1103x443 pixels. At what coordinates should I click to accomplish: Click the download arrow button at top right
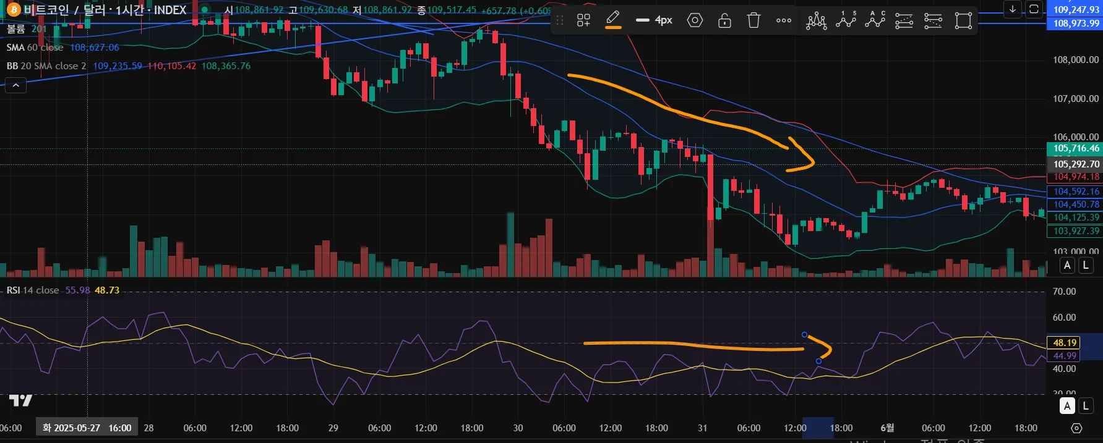click(1012, 9)
